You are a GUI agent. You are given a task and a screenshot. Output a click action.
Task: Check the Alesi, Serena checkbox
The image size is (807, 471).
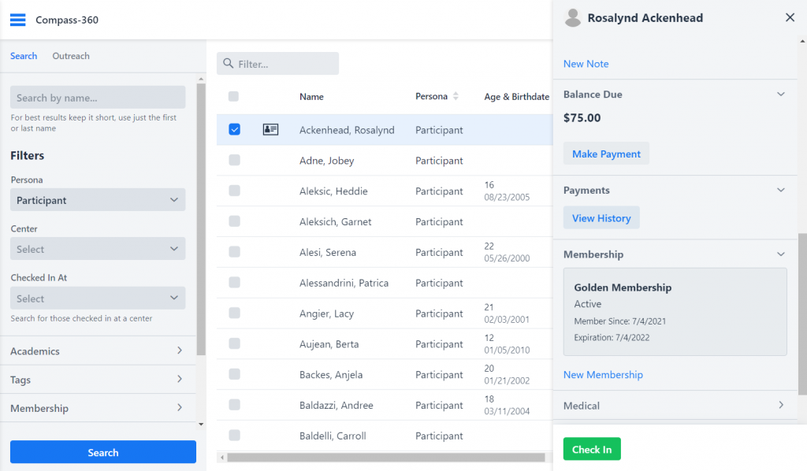click(x=234, y=252)
